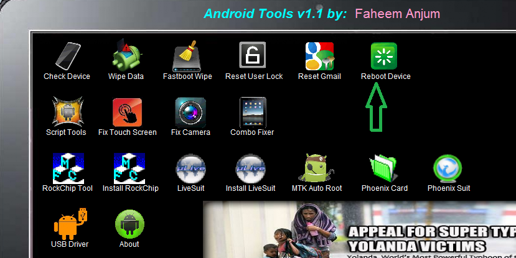The width and height of the screenshot is (516, 258).
Task: Click the green Reboot Device icon
Action: tap(383, 56)
